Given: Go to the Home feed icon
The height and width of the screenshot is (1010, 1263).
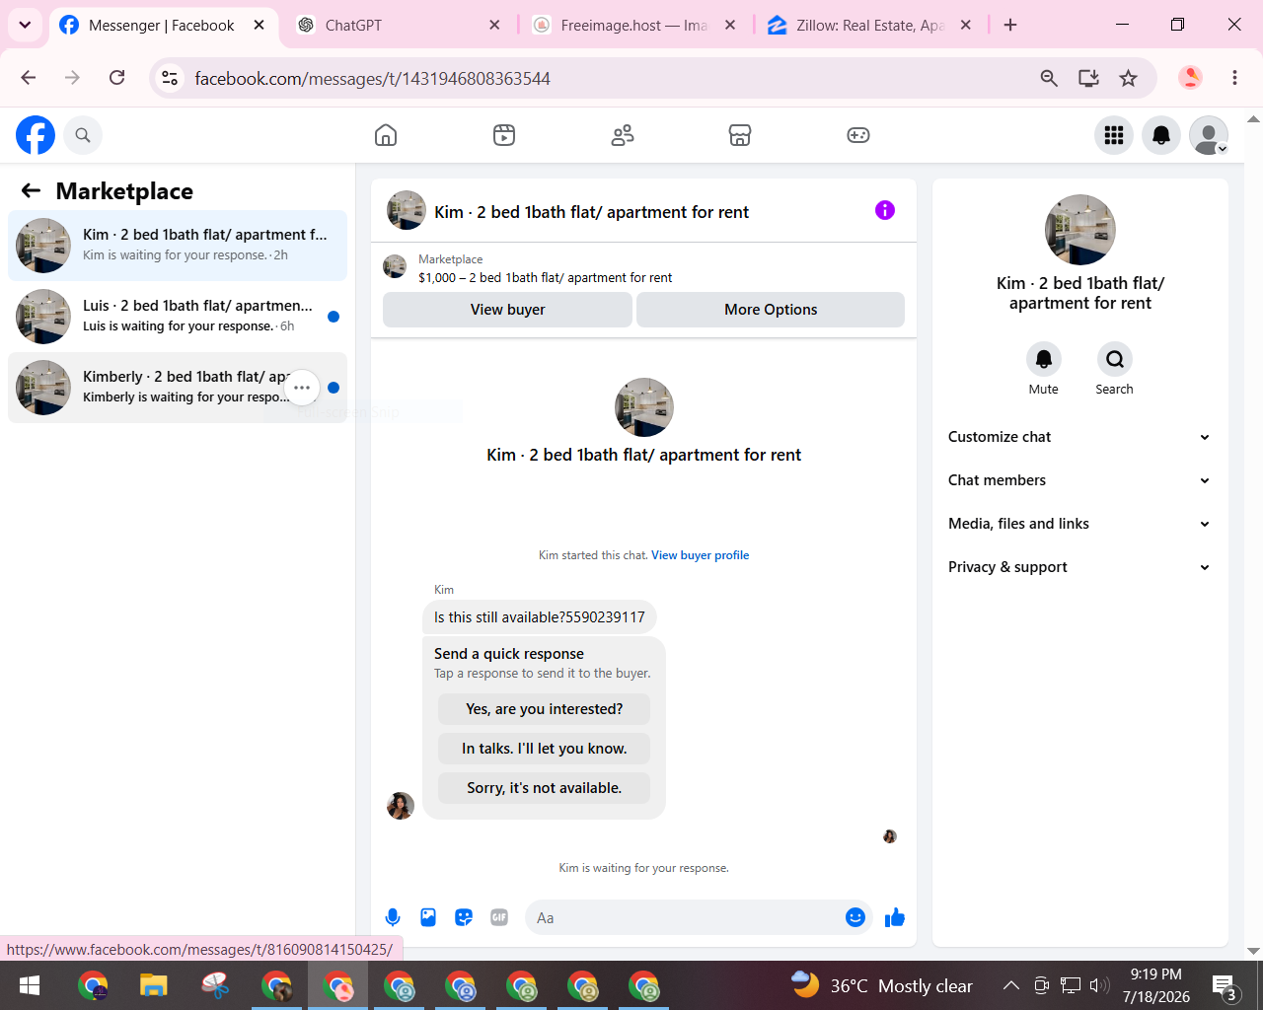Looking at the screenshot, I should [386, 135].
